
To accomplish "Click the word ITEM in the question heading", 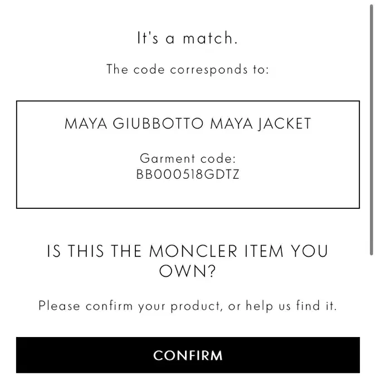I will click(264, 251).
